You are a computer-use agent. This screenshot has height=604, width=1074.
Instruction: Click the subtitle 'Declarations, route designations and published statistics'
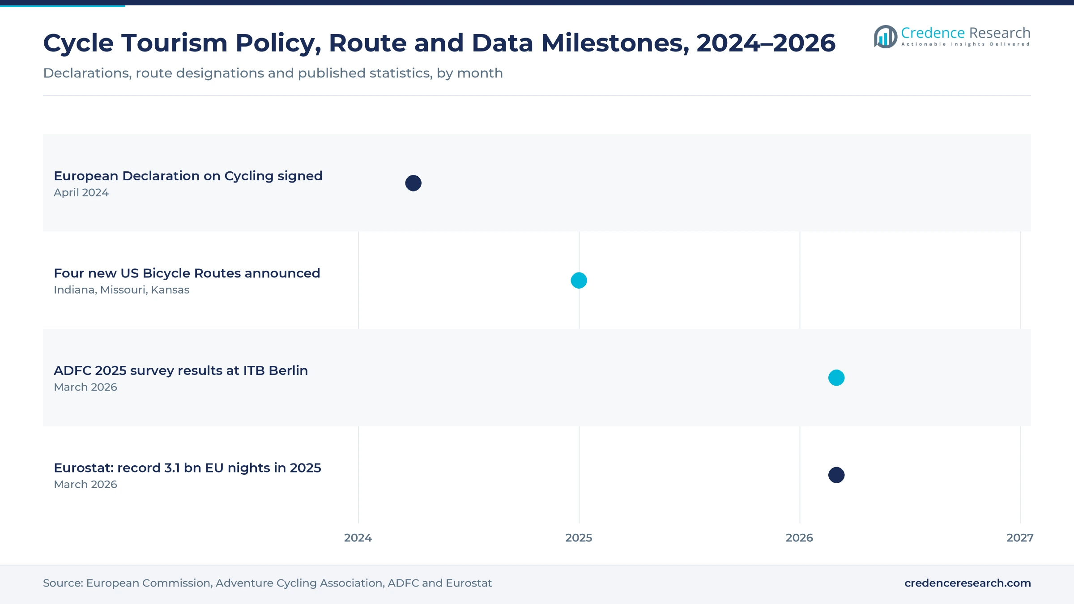coord(273,73)
